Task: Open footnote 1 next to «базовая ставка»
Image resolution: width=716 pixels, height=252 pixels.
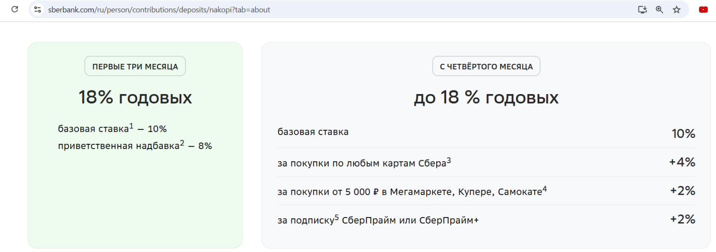Action: (131, 126)
